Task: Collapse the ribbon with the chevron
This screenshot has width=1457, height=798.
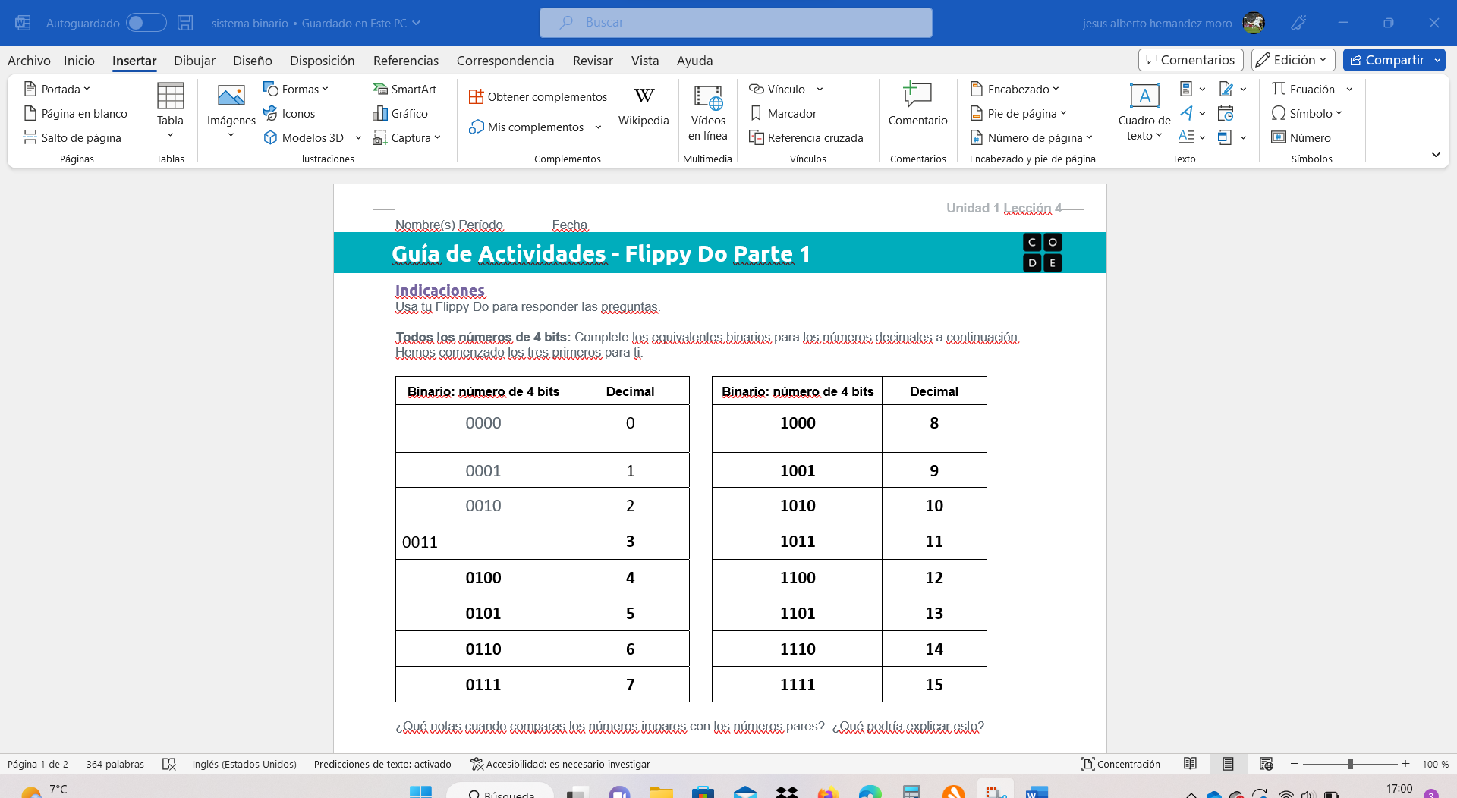Action: point(1436,155)
